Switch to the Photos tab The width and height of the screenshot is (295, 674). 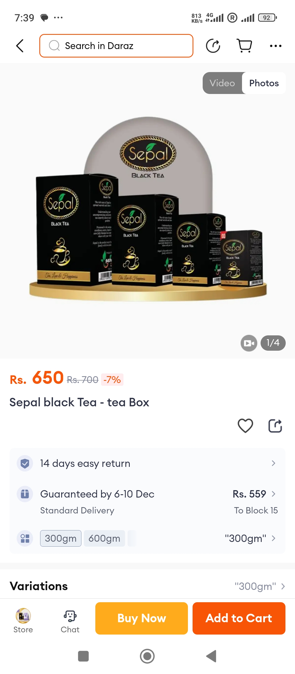tap(264, 83)
